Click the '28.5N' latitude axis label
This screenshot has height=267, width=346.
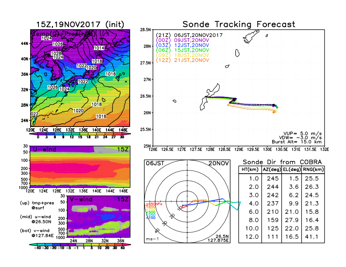pos(145,30)
